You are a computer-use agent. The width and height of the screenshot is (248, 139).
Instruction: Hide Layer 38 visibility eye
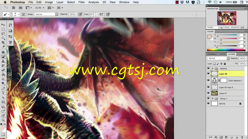click(208, 74)
